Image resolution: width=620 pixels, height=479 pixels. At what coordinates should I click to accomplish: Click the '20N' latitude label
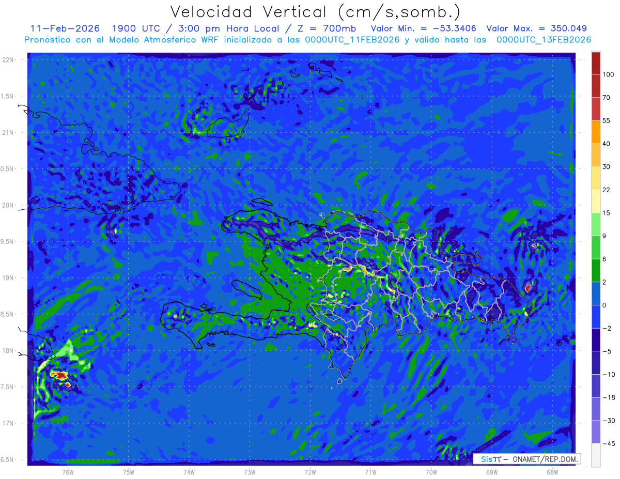point(9,205)
